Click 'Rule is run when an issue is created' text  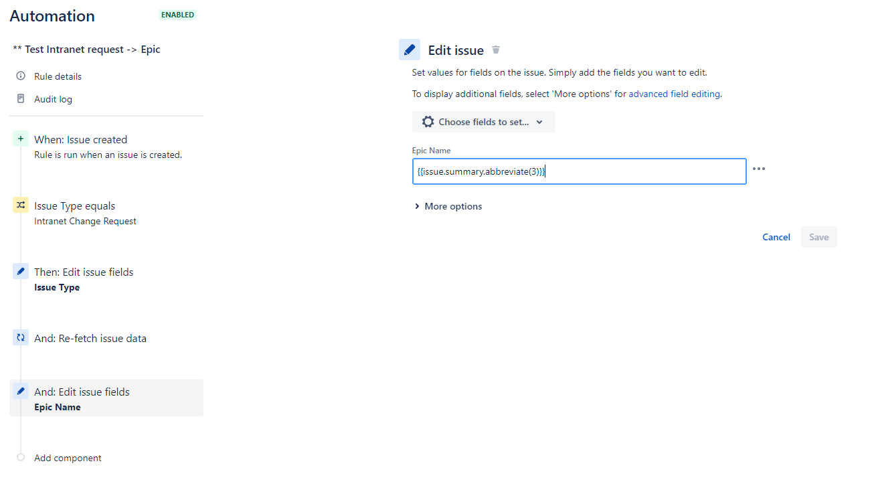pyautogui.click(x=108, y=155)
